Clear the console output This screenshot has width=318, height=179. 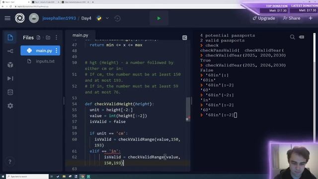302,37
